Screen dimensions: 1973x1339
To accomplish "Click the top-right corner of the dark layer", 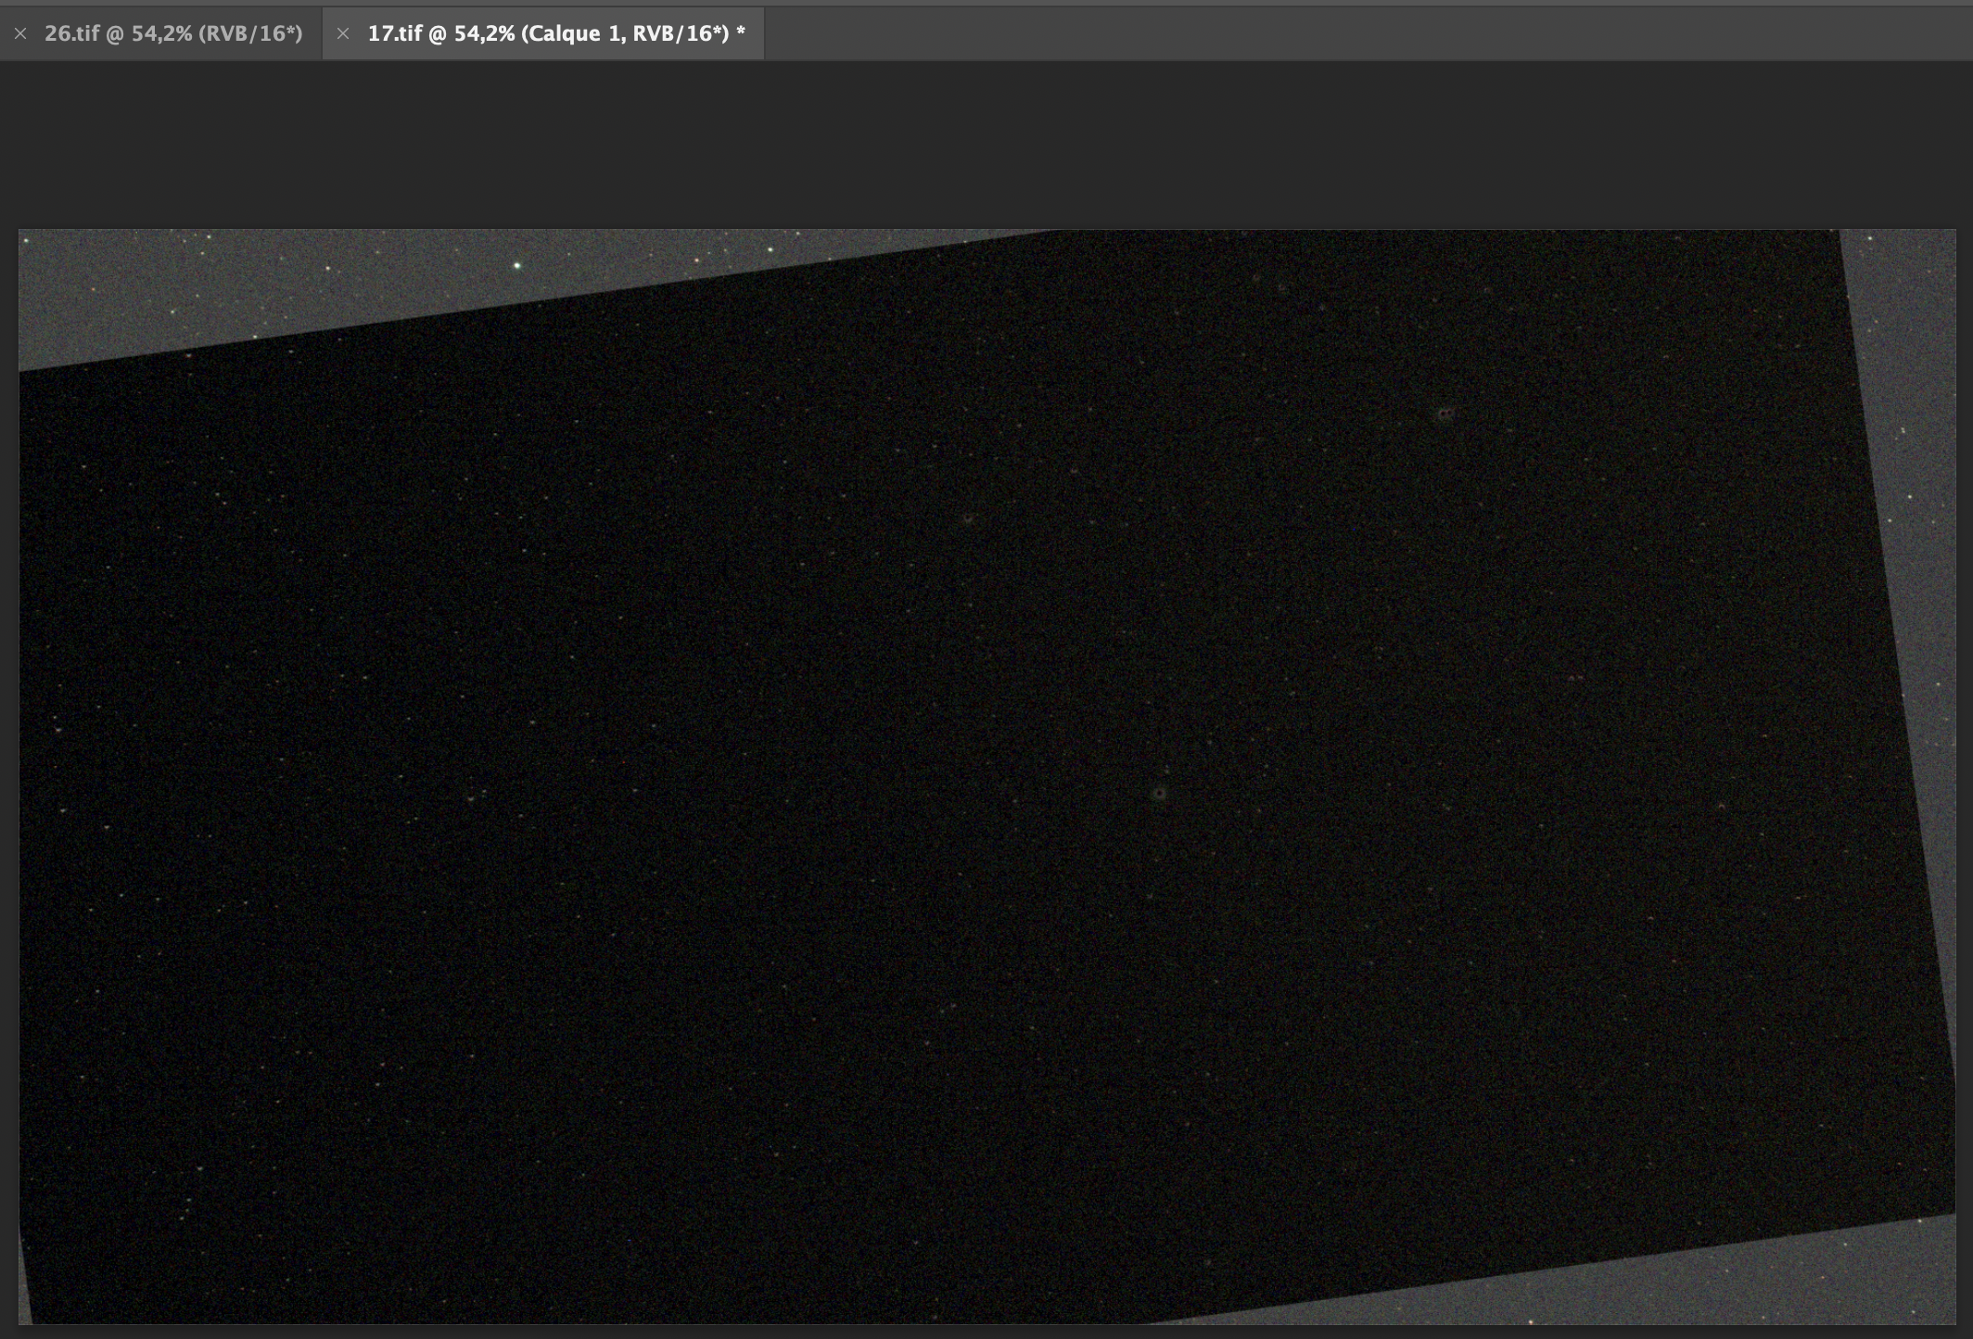I will coord(1839,233).
